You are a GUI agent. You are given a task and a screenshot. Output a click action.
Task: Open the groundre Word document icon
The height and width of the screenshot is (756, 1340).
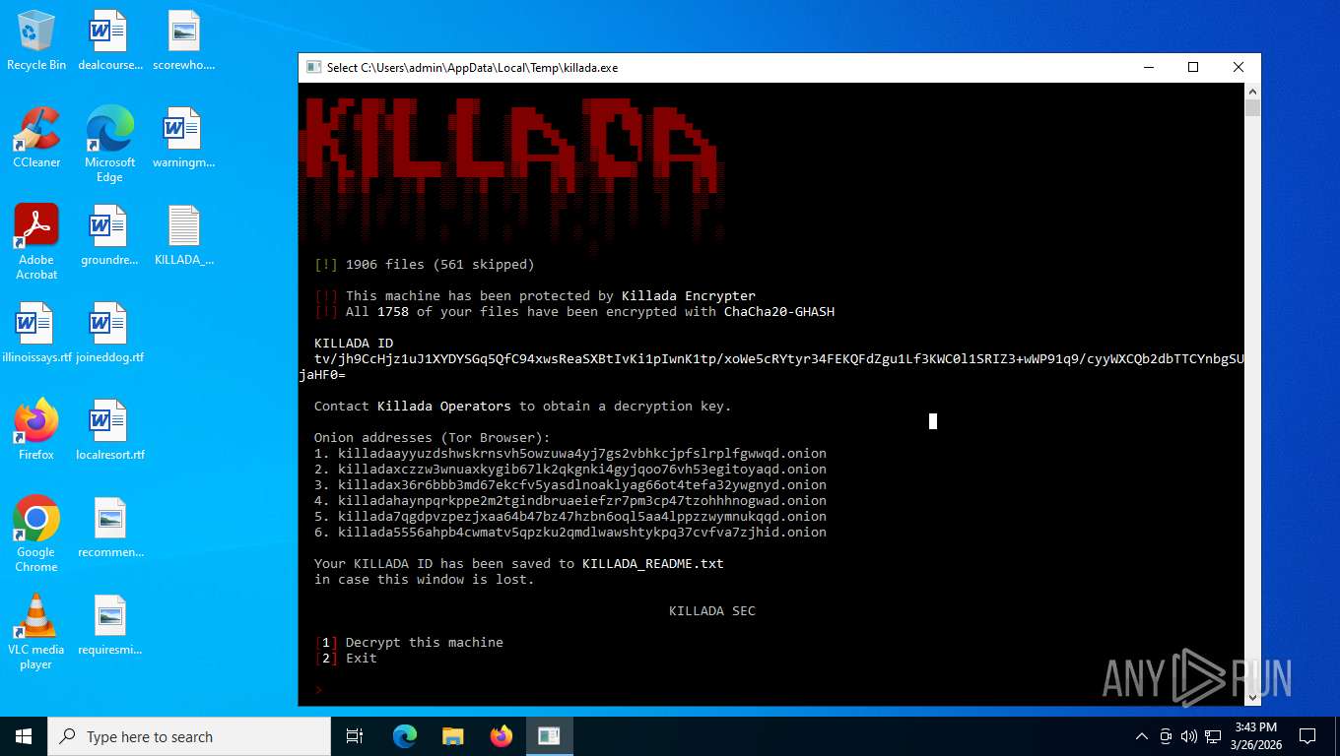[109, 235]
